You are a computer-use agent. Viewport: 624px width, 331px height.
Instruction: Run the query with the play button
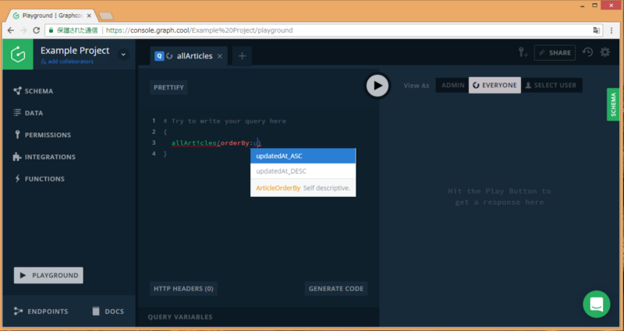pos(378,86)
